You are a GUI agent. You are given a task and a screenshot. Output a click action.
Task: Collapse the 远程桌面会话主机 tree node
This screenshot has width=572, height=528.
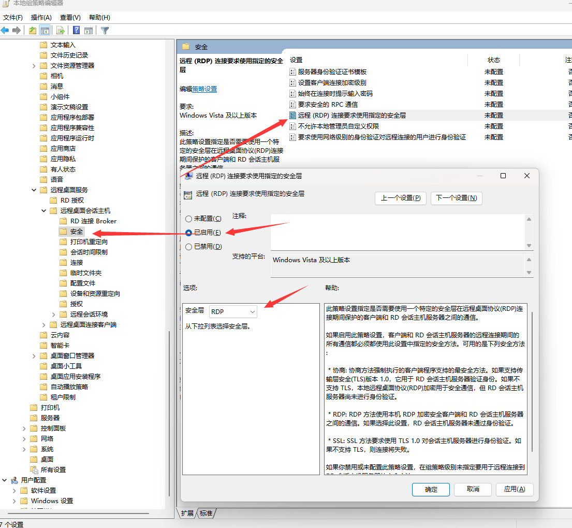click(44, 211)
